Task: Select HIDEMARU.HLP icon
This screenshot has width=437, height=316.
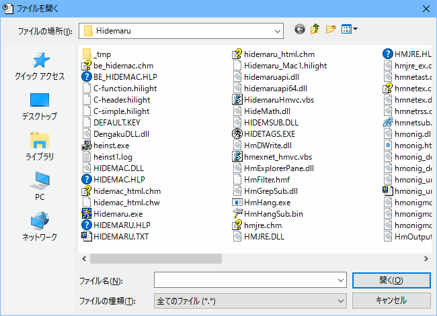Action: (x=87, y=225)
